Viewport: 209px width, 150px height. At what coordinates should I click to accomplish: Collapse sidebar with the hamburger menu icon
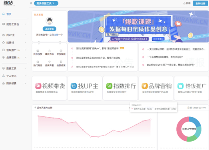[31, 3]
